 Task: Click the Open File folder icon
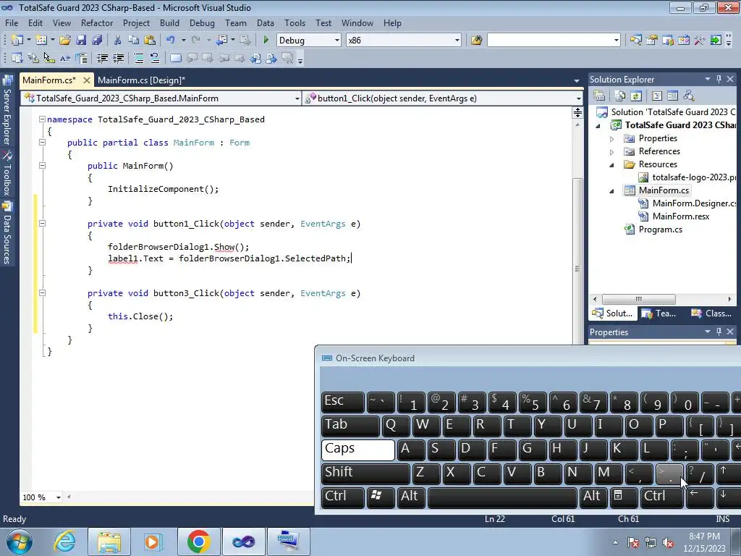(65, 41)
